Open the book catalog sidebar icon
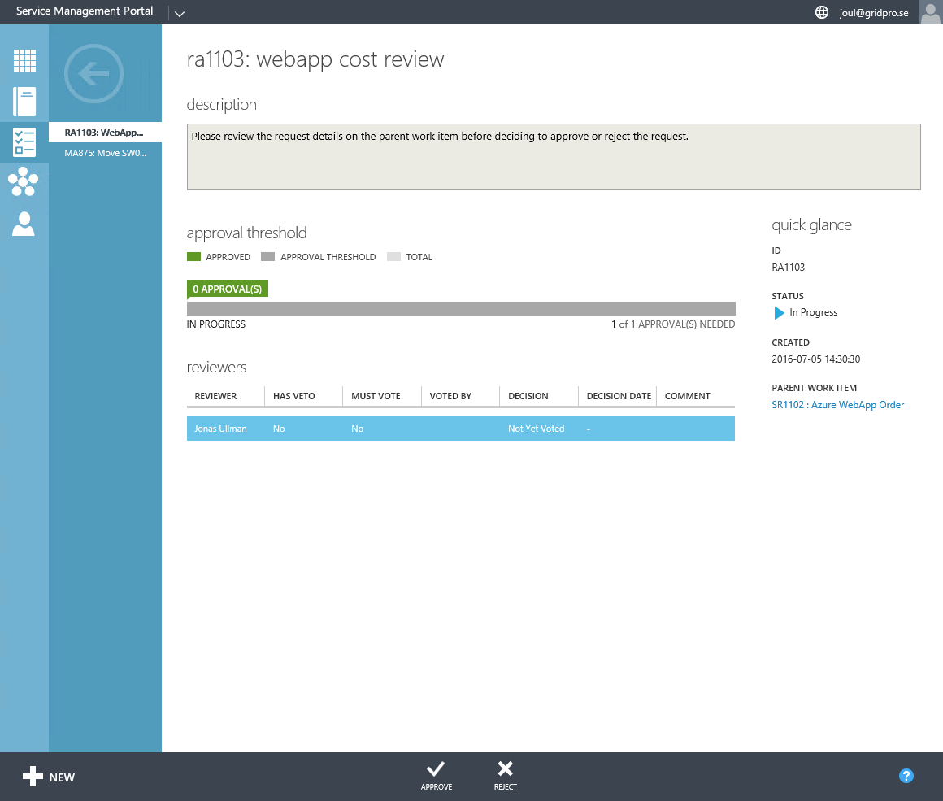This screenshot has width=943, height=801. click(x=24, y=102)
